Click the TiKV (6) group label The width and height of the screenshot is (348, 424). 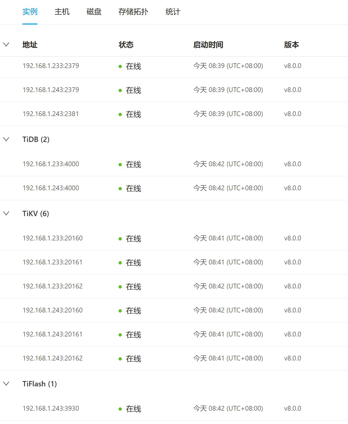(36, 213)
